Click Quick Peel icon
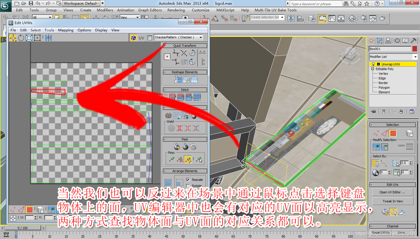Screen dimensions: 420x239 pos(177,147)
